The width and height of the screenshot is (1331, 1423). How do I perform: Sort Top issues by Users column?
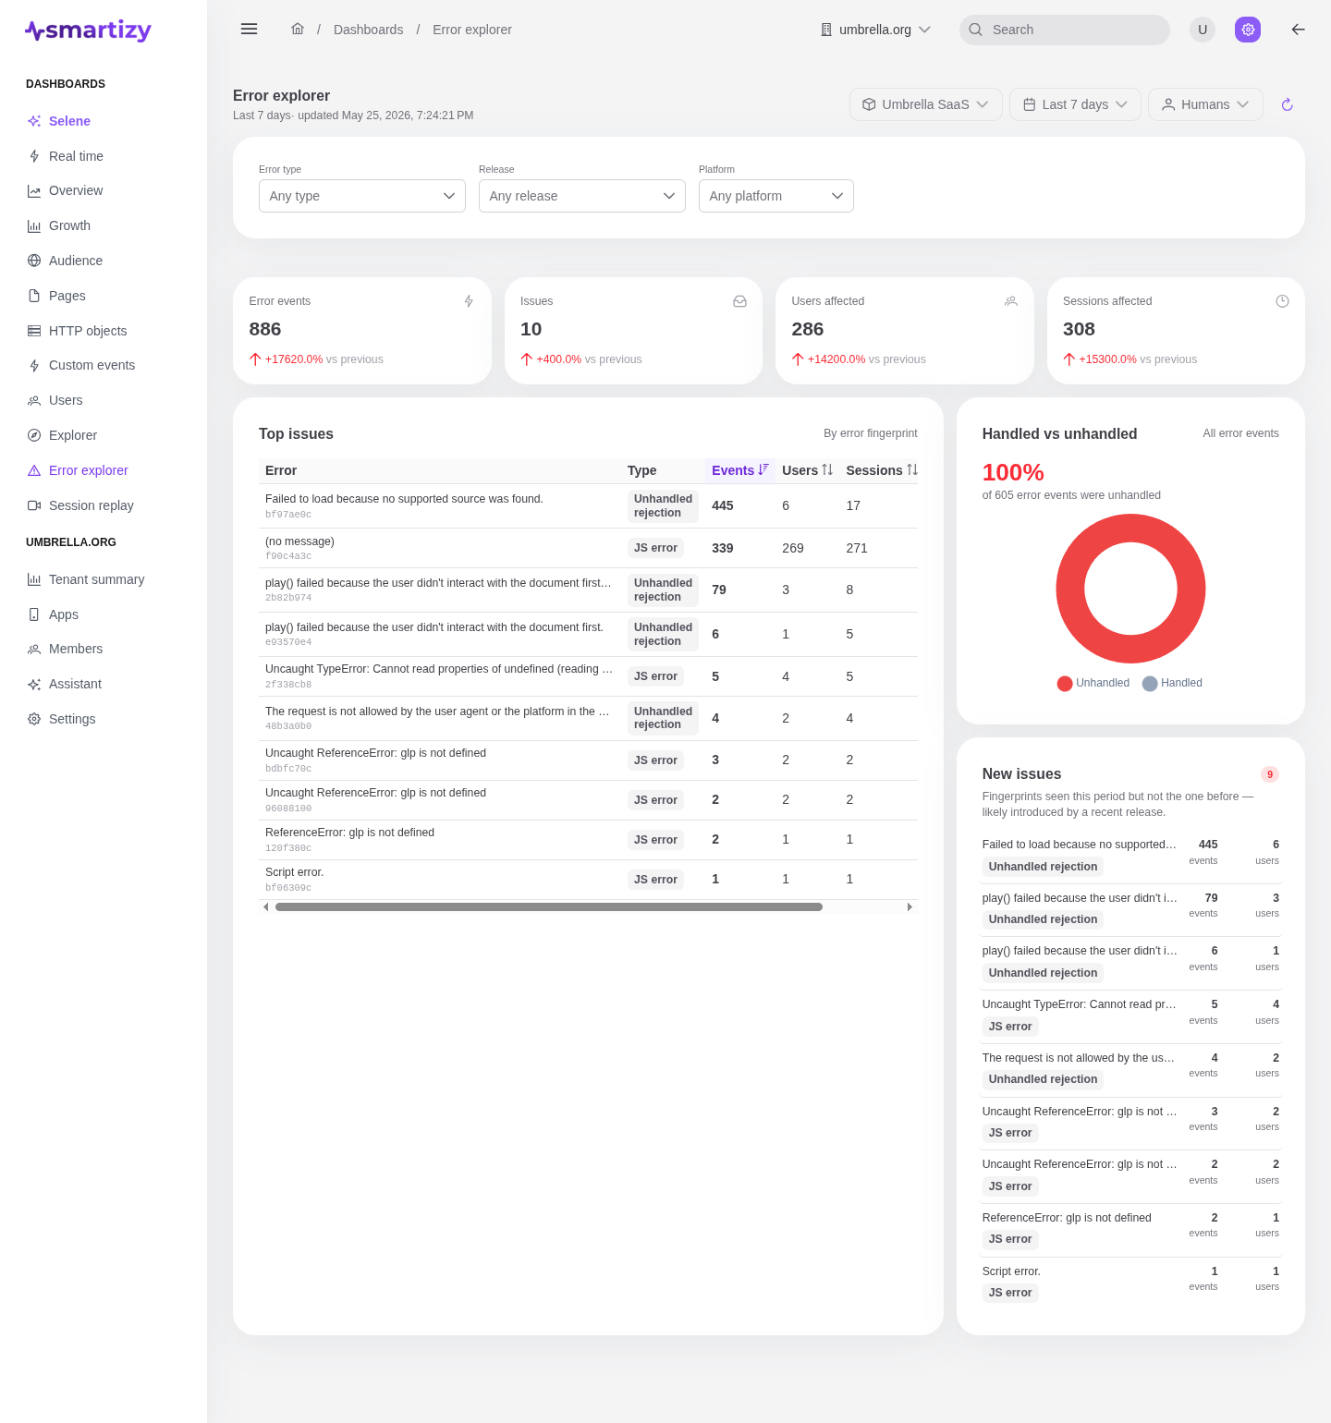click(x=807, y=470)
